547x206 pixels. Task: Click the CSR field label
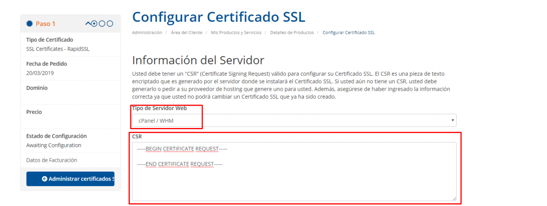tap(137, 137)
